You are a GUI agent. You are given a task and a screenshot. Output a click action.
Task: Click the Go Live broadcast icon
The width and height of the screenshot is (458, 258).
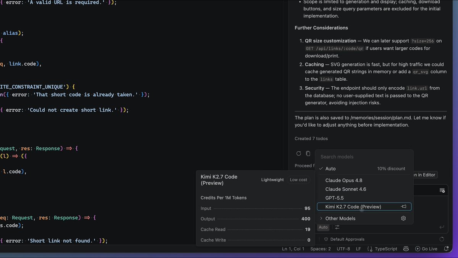418,249
